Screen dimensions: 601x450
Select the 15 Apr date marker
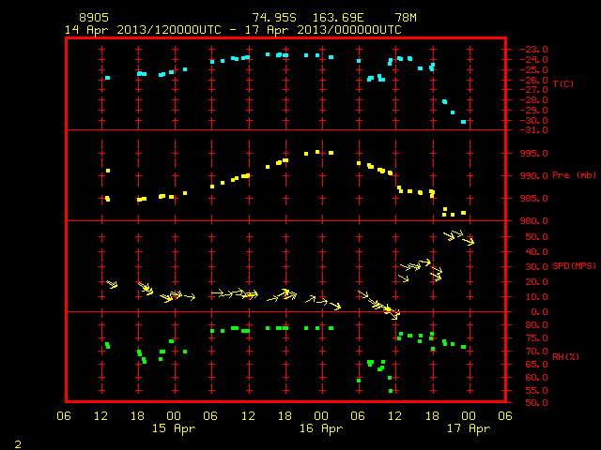click(x=174, y=428)
